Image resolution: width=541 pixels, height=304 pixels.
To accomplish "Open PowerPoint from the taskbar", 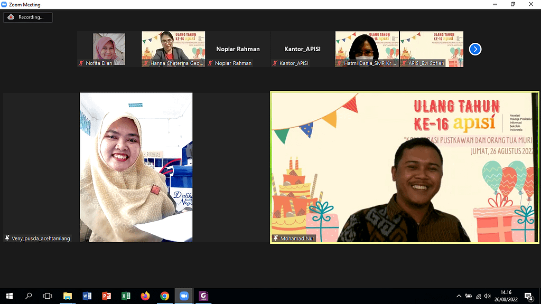I will (106, 296).
